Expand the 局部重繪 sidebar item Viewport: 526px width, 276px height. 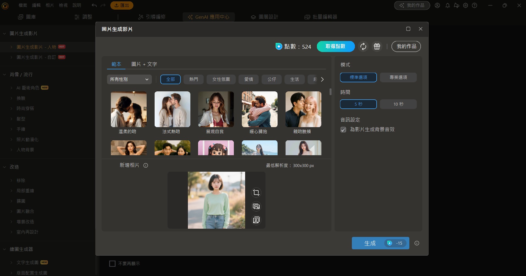pyautogui.click(x=11, y=191)
